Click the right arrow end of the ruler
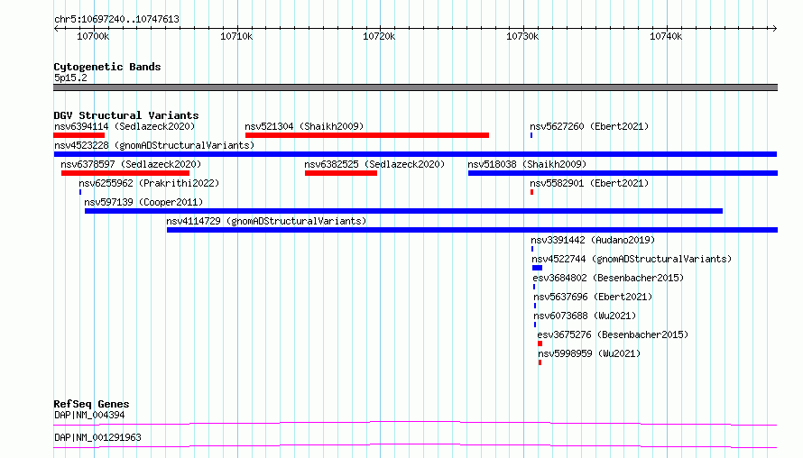The height and width of the screenshot is (458, 803). (774, 29)
